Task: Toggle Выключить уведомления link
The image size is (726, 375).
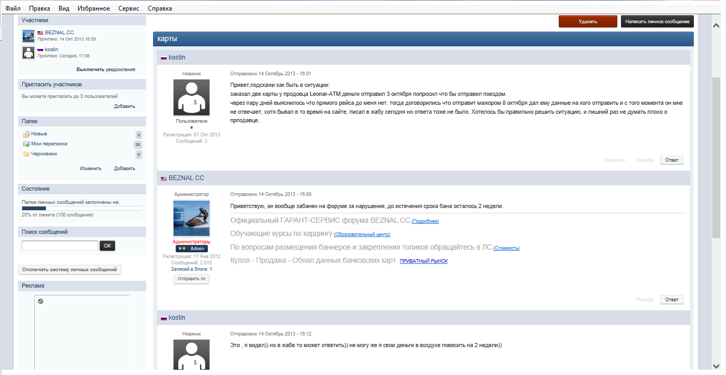Action: coord(106,70)
